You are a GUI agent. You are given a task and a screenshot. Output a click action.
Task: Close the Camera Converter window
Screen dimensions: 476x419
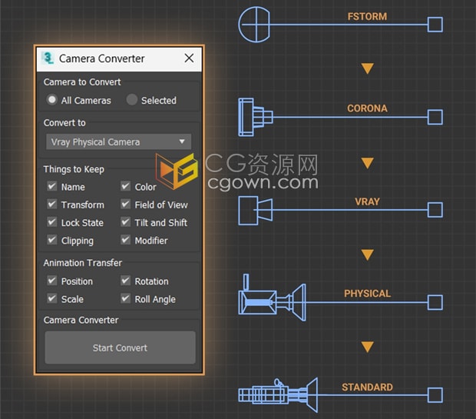pyautogui.click(x=189, y=58)
